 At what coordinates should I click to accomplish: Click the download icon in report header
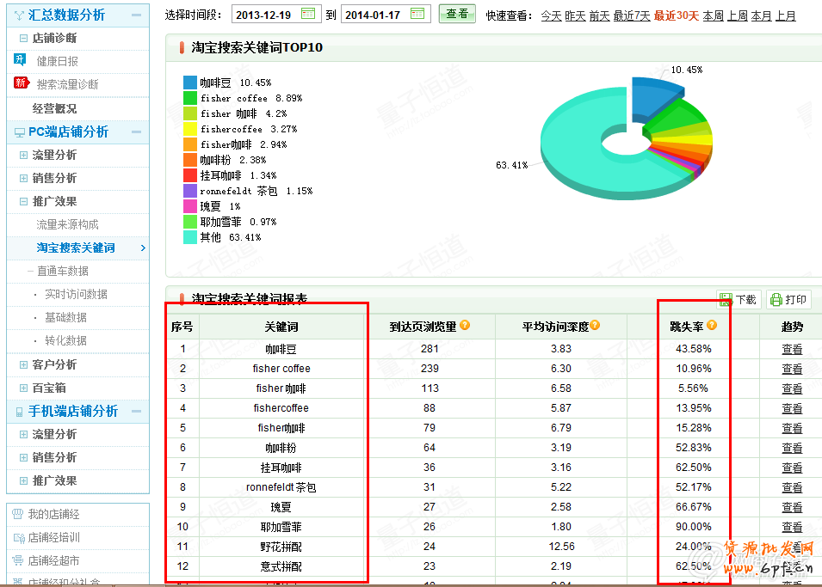pyautogui.click(x=726, y=299)
